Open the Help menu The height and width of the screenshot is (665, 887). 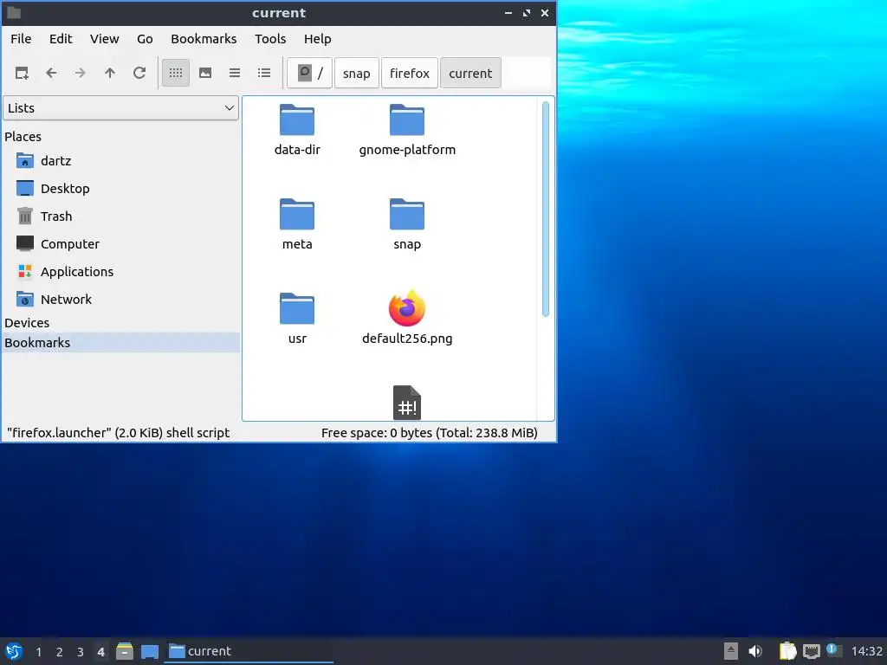coord(317,39)
